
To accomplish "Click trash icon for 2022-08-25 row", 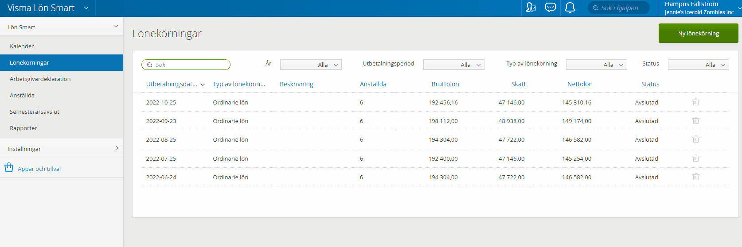I will (695, 139).
